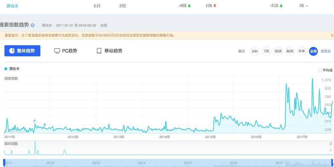This screenshot has width=334, height=167.
Task: Select the 7天 time range
Action: pyautogui.click(x=267, y=51)
